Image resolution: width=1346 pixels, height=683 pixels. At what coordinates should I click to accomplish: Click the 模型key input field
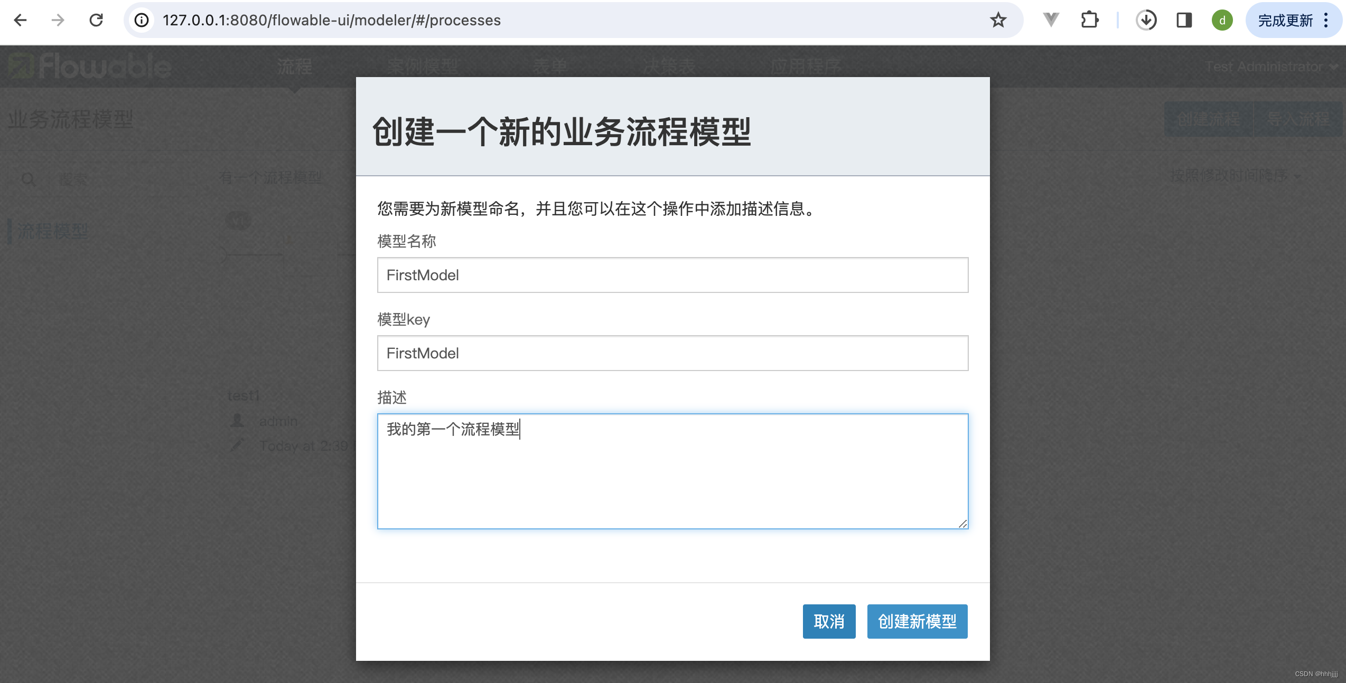pos(672,353)
